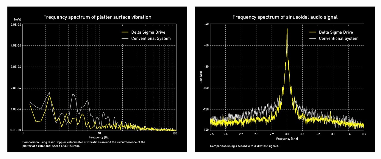This screenshot has width=381, height=159.
Task: Click the "Frequency spectrum of sinusoidal audio signal" title
Action: coord(285,17)
